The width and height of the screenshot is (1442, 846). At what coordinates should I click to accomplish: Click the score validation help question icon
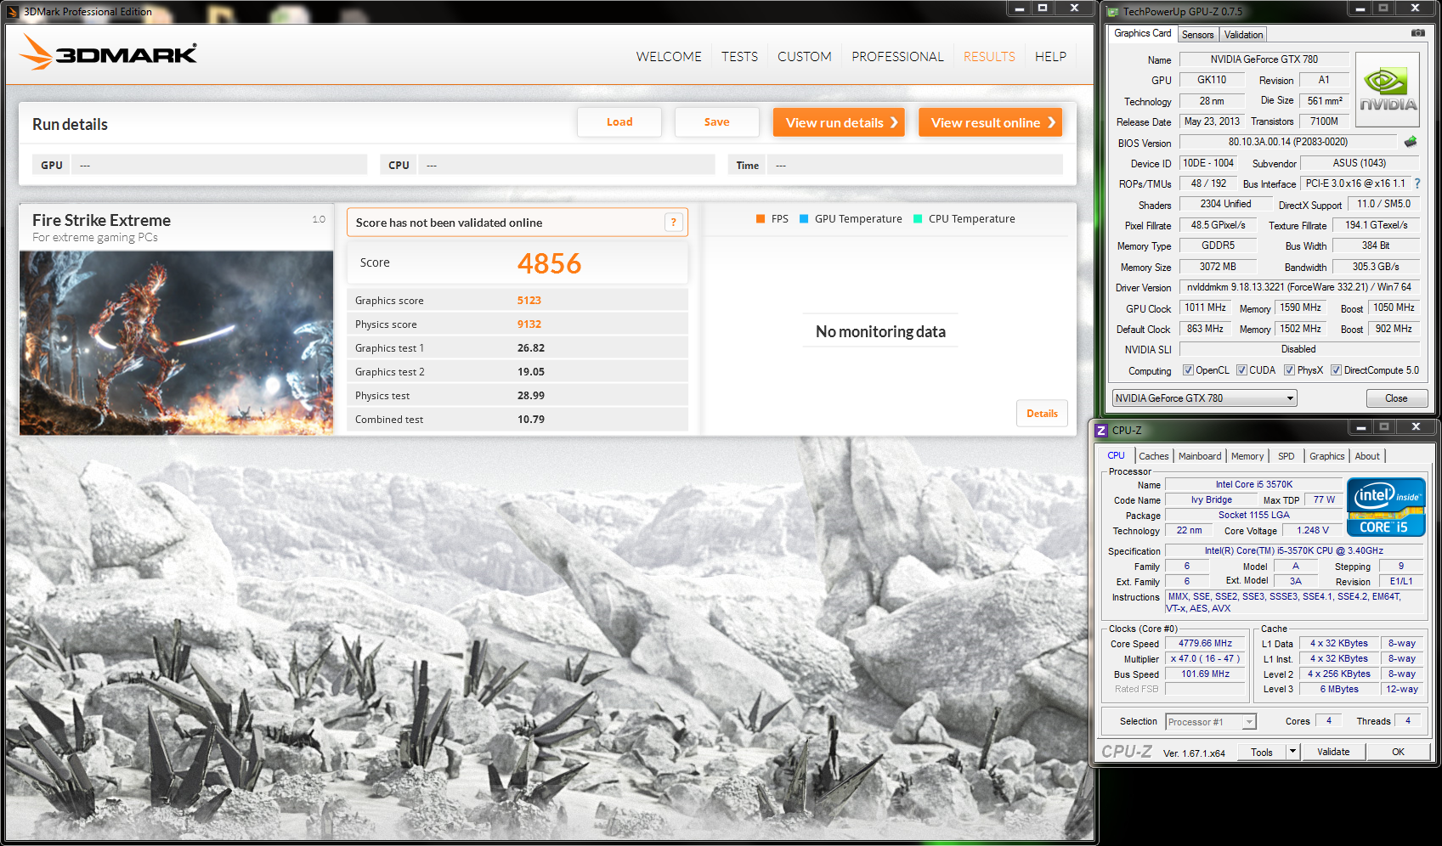(x=673, y=223)
